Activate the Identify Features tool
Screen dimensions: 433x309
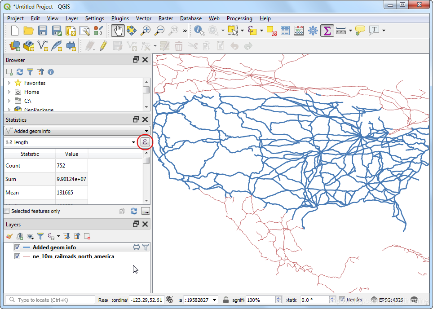(x=199, y=31)
